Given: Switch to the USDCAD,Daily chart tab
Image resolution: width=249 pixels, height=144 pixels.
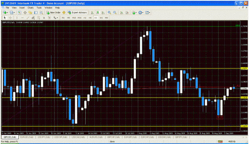Looking at the screenshot, I should [x=78, y=137].
